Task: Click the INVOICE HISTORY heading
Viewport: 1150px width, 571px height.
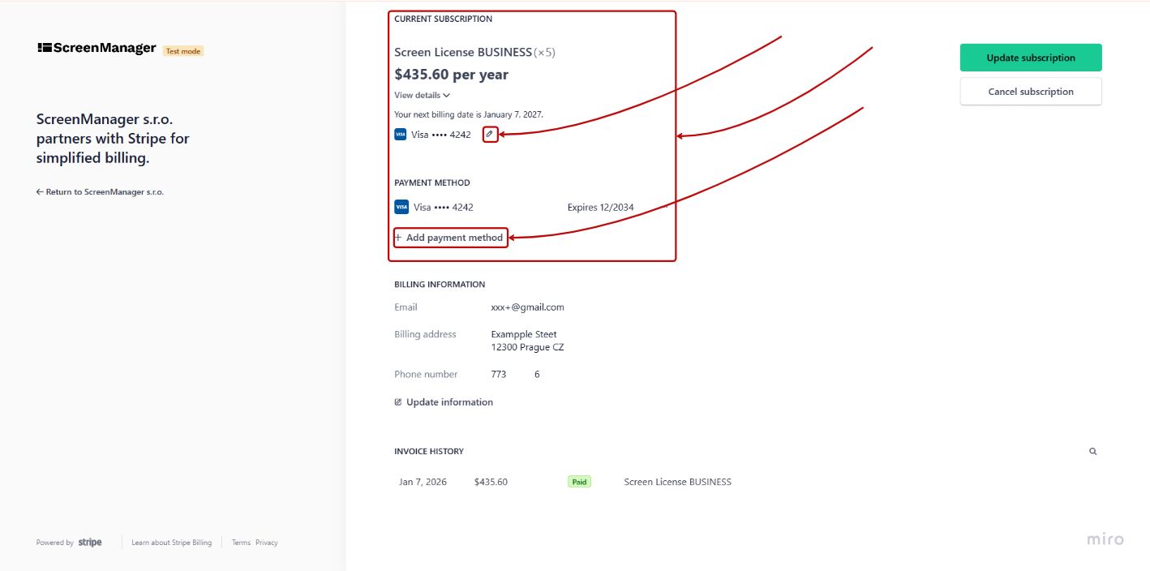Action: (x=429, y=451)
